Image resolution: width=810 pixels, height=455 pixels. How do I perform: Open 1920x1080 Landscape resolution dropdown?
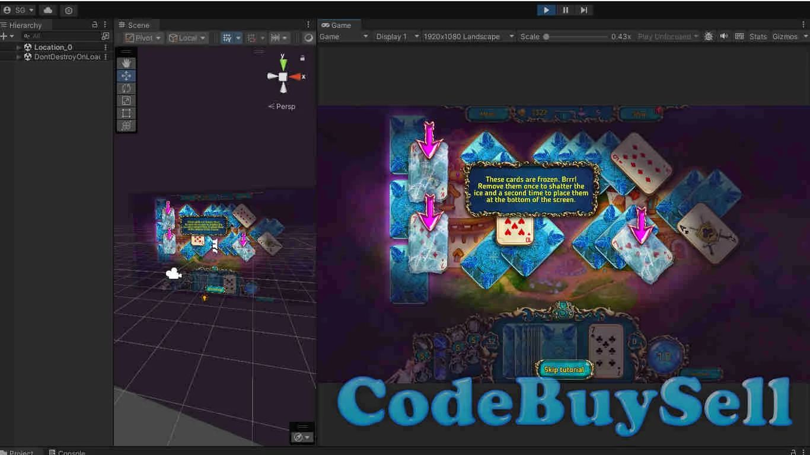click(x=468, y=36)
